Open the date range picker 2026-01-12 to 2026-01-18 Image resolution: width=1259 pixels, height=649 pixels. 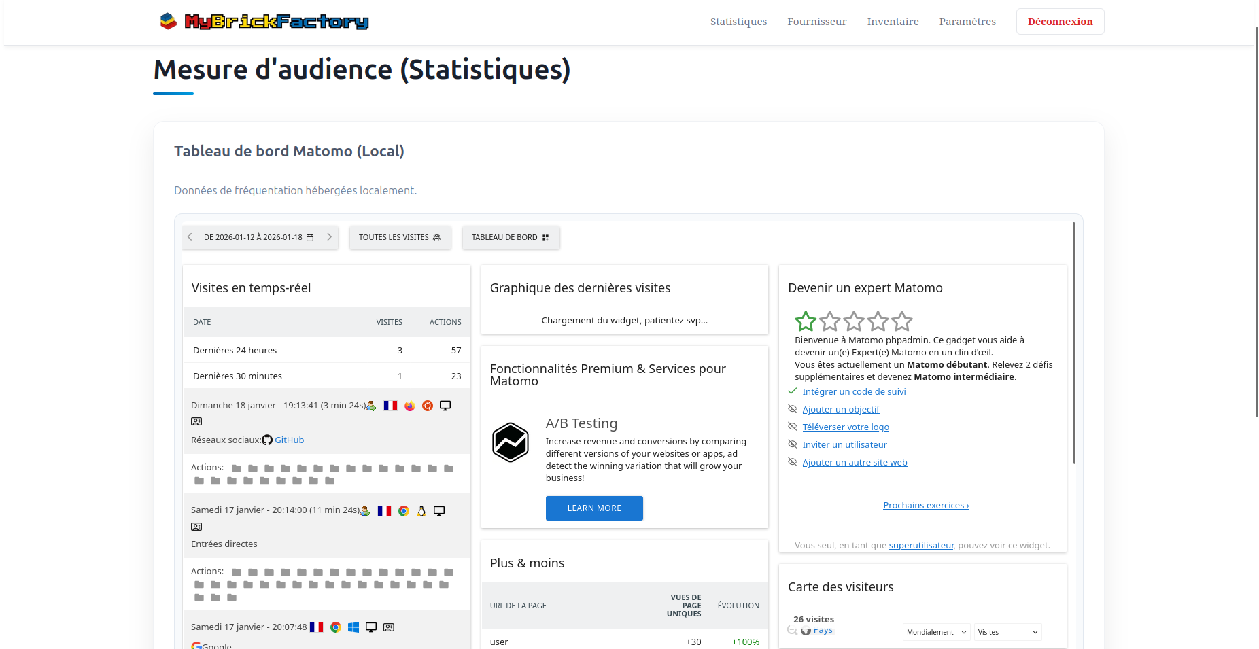pyautogui.click(x=259, y=237)
